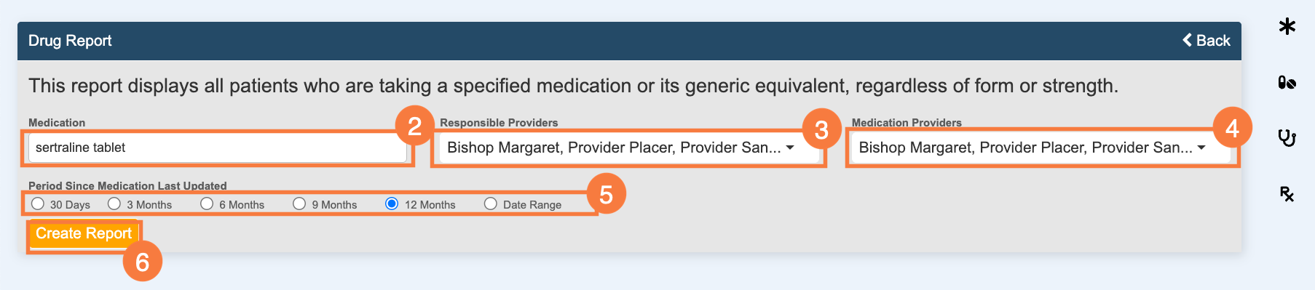Click the back chevron arrow icon
The width and height of the screenshot is (1315, 290).
tap(1187, 40)
